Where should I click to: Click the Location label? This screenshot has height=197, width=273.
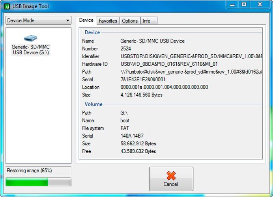point(91,87)
